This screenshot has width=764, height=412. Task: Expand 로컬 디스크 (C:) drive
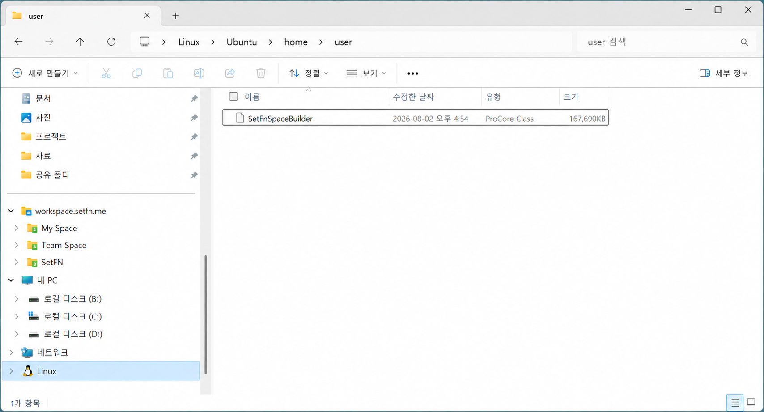[x=17, y=316]
